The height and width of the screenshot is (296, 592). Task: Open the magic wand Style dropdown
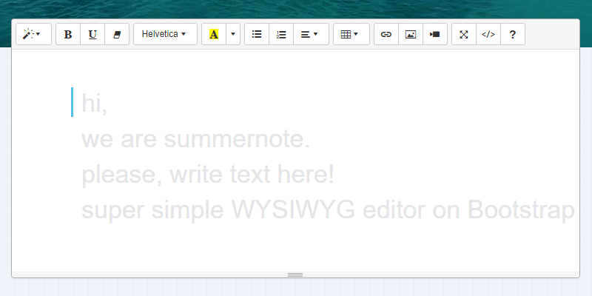click(x=33, y=34)
